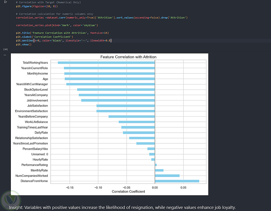Click the chart title 'Feature Correlation with Attrition'
Image resolution: width=271 pixels, height=211 pixels.
coord(128,57)
